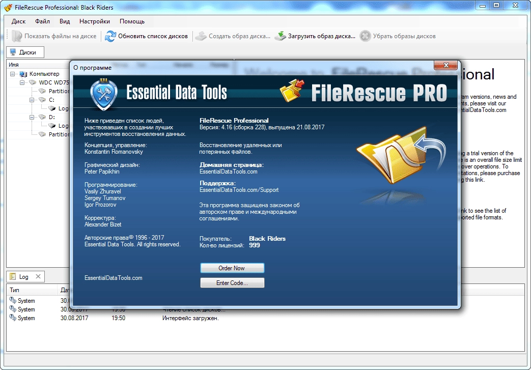Click the Log tab notepad icon

click(13, 276)
